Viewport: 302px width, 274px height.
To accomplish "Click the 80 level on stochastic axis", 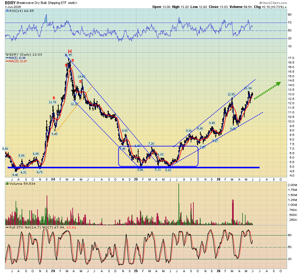I will click(x=290, y=235).
